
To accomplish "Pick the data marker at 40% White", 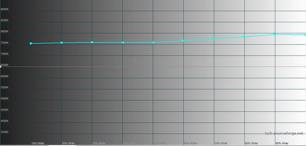I will pyautogui.click(x=123, y=43).
